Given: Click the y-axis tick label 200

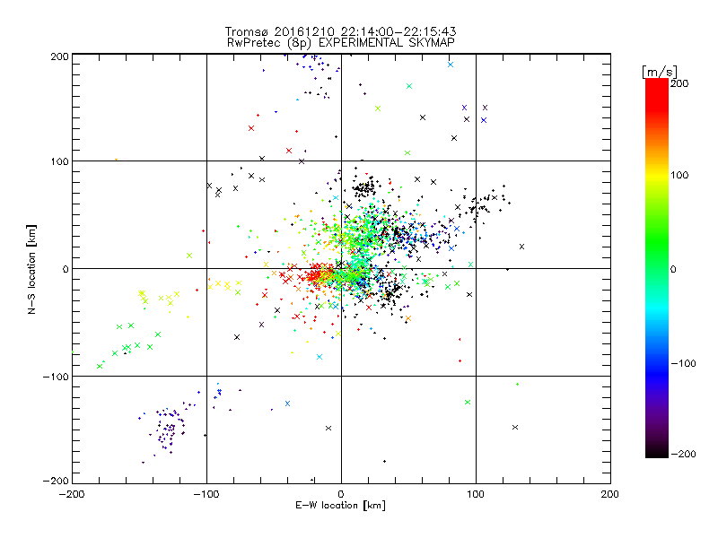Looking at the screenshot, I should tap(60, 56).
